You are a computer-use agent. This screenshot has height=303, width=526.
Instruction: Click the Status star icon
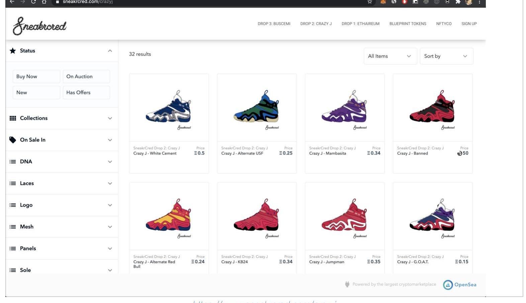tap(13, 51)
